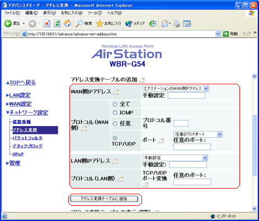Open the 任意のTCPポート dropdown
This screenshot has height=221, width=259.
198,134
